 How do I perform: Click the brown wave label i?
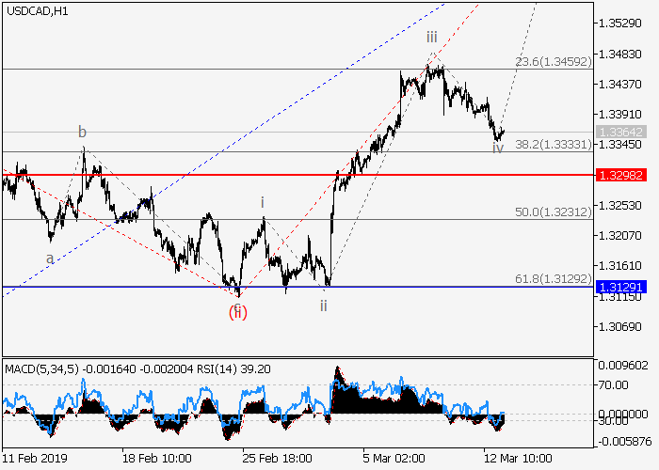pos(263,202)
